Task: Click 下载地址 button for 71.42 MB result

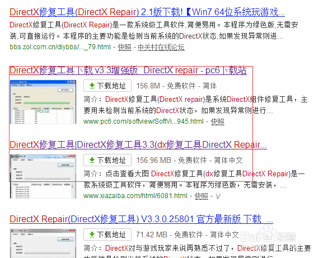Action: coord(107,234)
